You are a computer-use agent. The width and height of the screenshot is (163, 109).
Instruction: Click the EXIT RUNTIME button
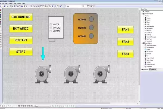tap(21, 17)
